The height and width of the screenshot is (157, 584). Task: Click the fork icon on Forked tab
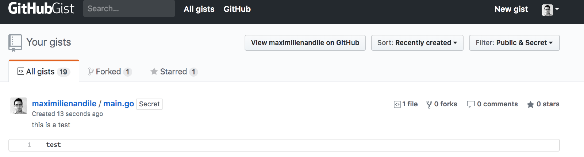pyautogui.click(x=91, y=72)
